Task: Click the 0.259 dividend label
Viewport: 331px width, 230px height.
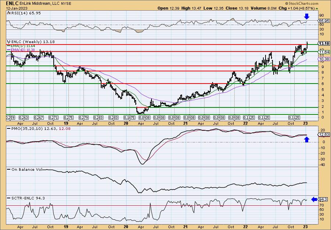Action: coord(10,118)
